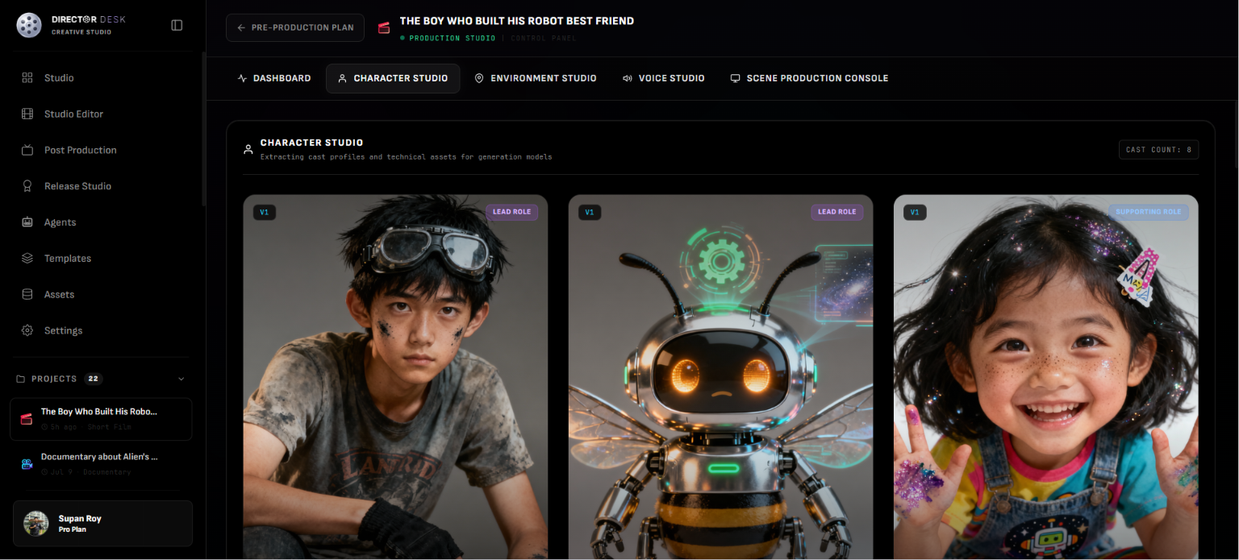Click the Cast Count: 8 badge

pyautogui.click(x=1158, y=150)
